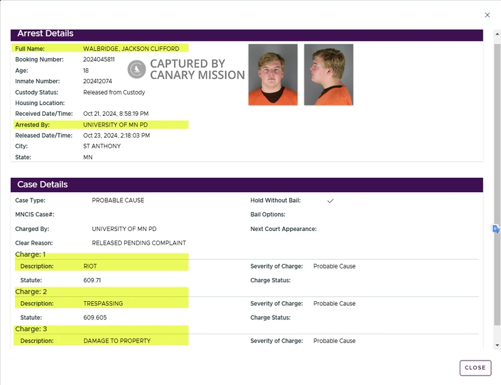
Task: Click the Housing Location label
Action: click(x=39, y=103)
